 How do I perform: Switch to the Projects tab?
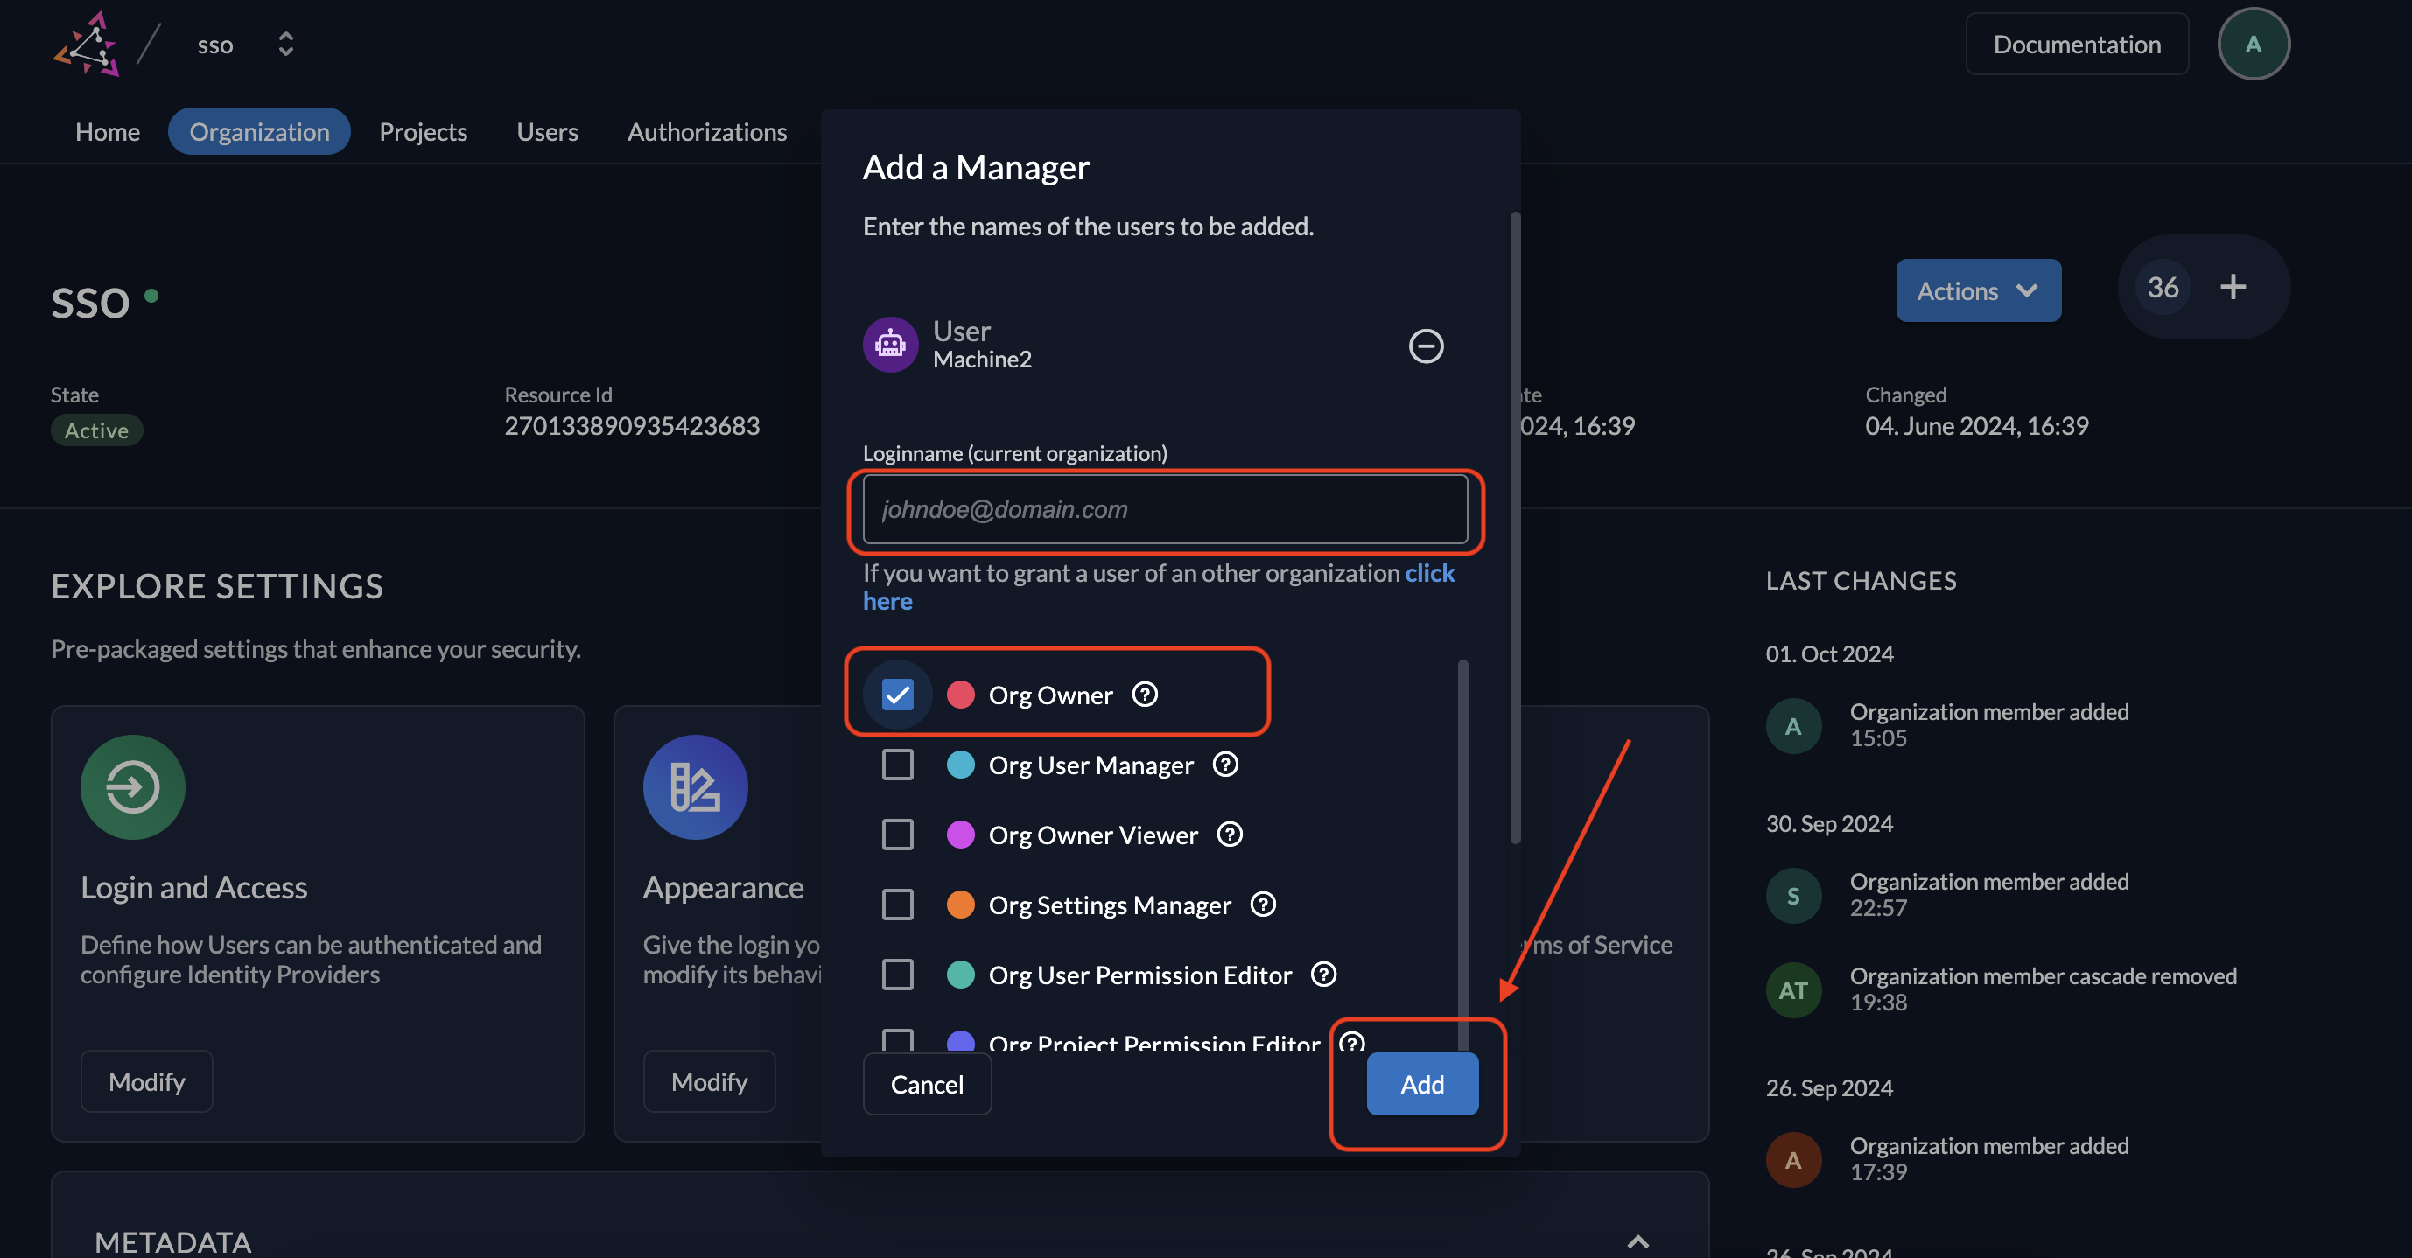[x=423, y=132]
